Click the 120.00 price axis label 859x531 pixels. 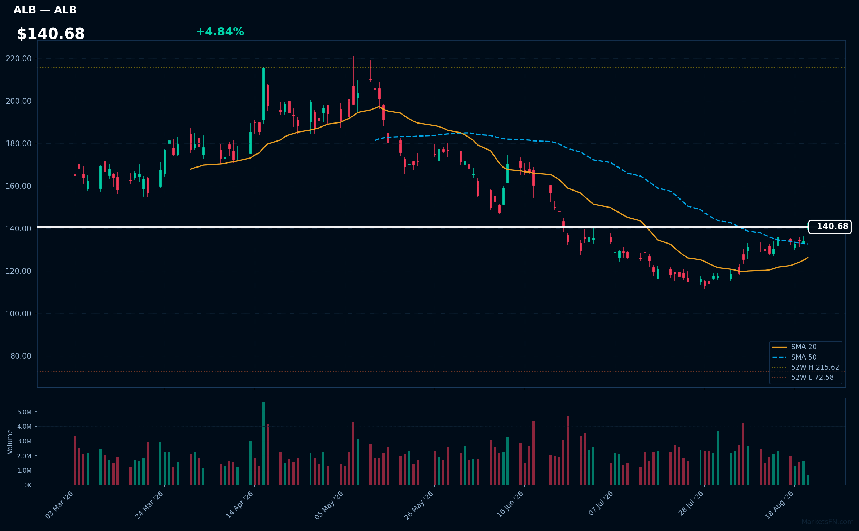(x=19, y=271)
